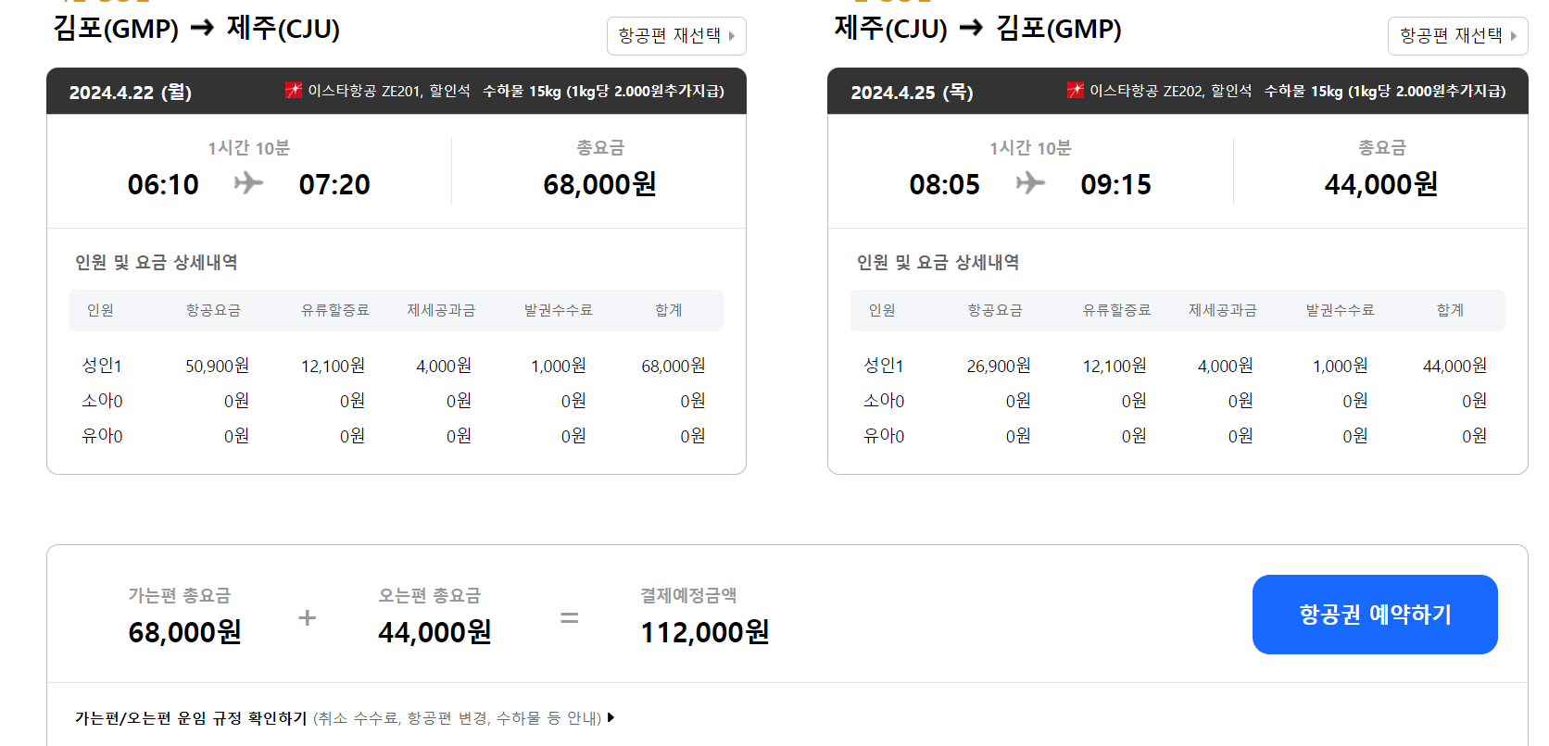
Task: Click return 인원 및 요금 상세내역 heading
Action: tap(938, 262)
